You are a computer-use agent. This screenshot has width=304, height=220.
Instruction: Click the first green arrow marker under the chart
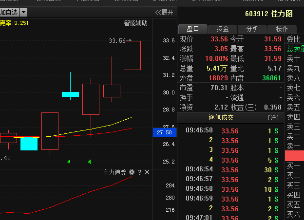click(69, 162)
